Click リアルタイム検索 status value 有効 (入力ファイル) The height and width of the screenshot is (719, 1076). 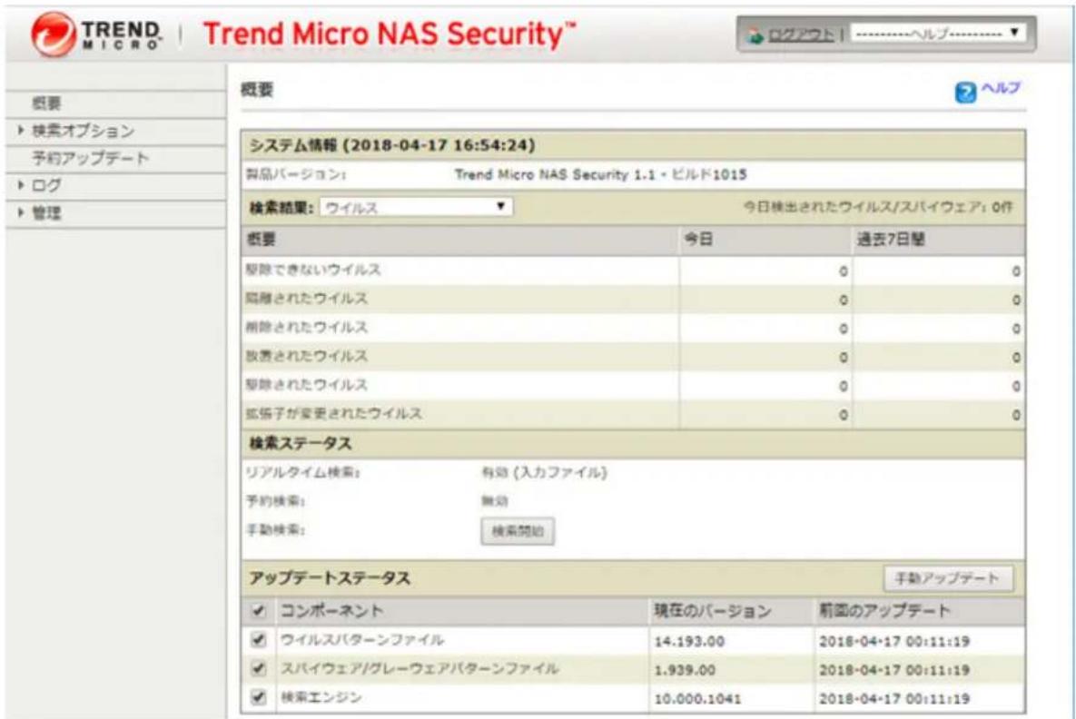[544, 473]
